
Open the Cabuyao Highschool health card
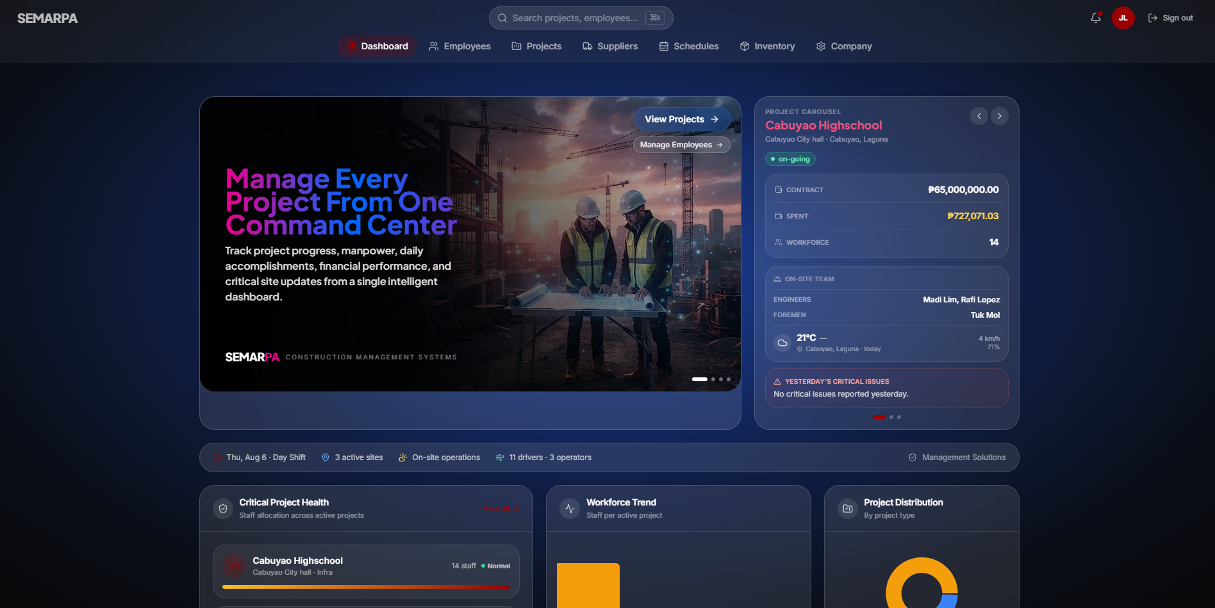click(366, 571)
